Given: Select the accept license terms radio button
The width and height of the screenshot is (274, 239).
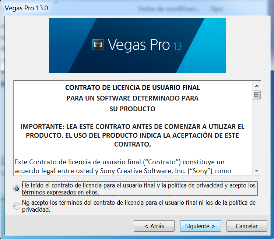Looking at the screenshot, I should tap(17, 189).
